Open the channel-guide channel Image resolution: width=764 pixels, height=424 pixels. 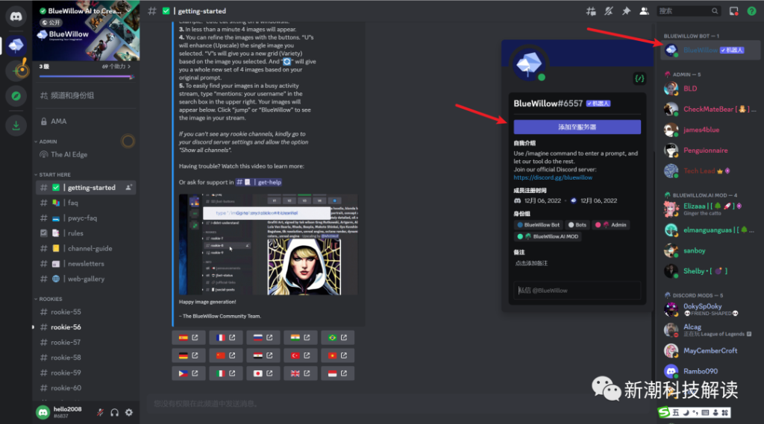pyautogui.click(x=89, y=248)
